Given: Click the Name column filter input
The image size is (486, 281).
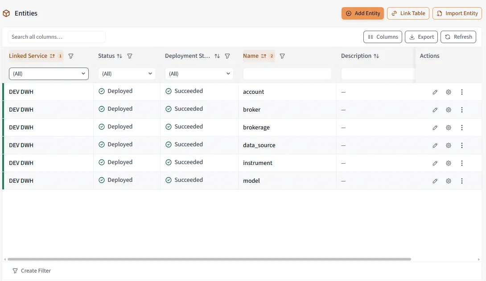Looking at the screenshot, I should [287, 73].
